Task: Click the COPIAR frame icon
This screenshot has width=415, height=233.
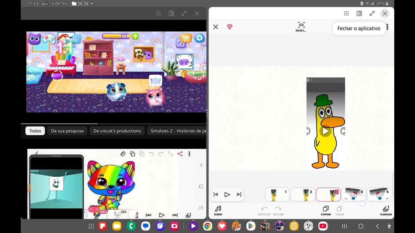Action: pyautogui.click(x=326, y=211)
